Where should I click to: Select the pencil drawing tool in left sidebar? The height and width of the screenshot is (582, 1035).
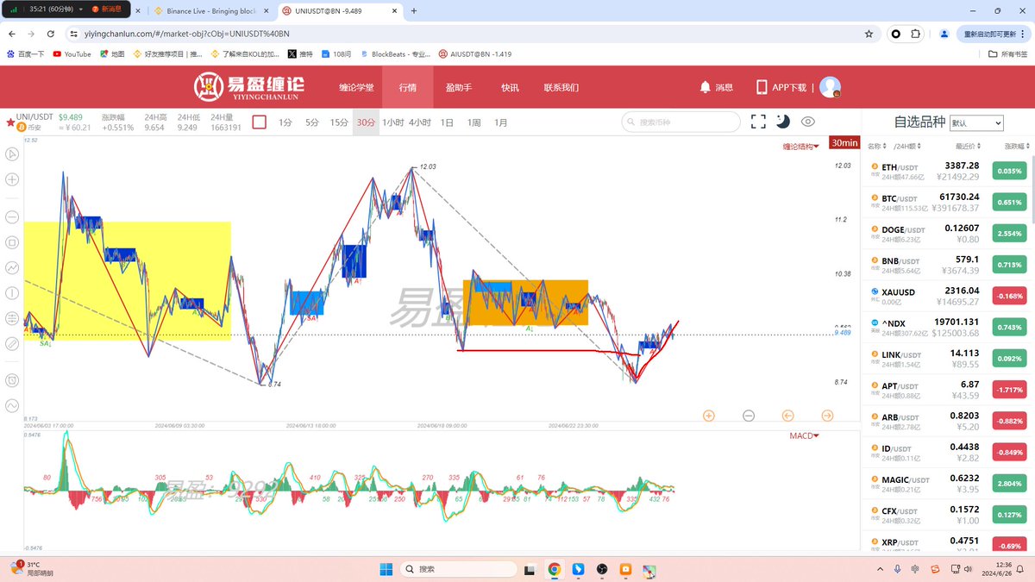click(12, 343)
